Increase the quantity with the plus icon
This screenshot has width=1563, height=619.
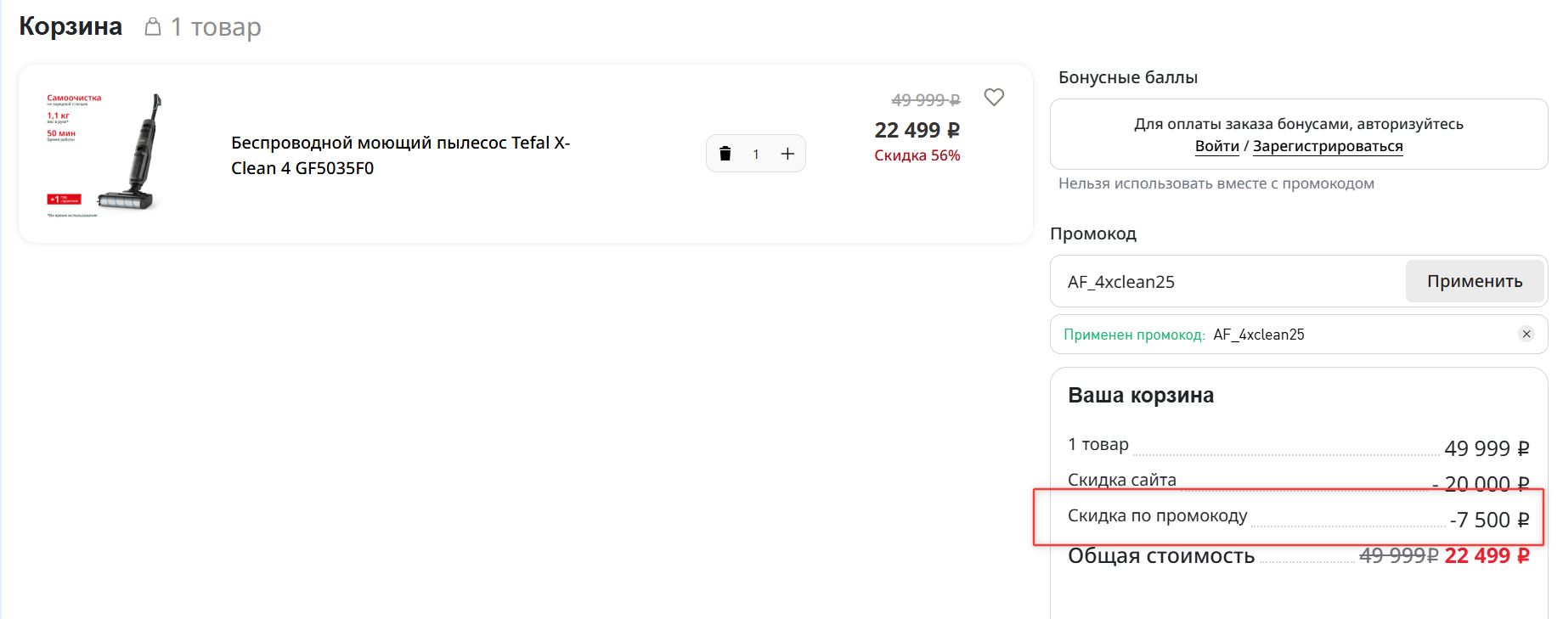[x=787, y=154]
